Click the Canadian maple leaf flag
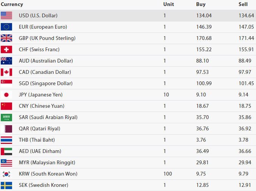 tap(6, 72)
